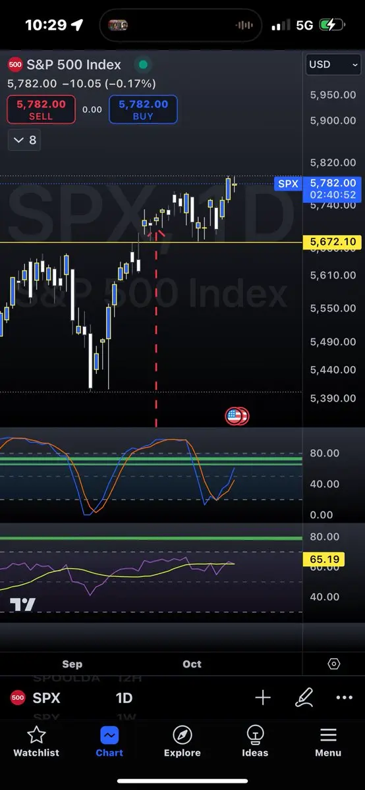This screenshot has height=790, width=365.
Task: Tap the Sep label on time axis
Action: tap(72, 664)
